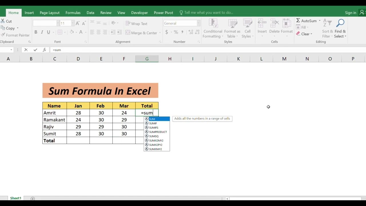Open Find & Select menu
This screenshot has height=206, width=366.
[x=340, y=29]
